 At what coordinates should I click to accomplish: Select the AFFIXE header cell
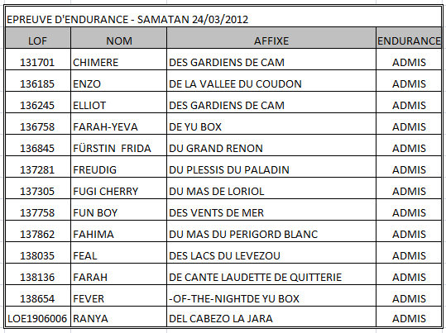click(271, 38)
